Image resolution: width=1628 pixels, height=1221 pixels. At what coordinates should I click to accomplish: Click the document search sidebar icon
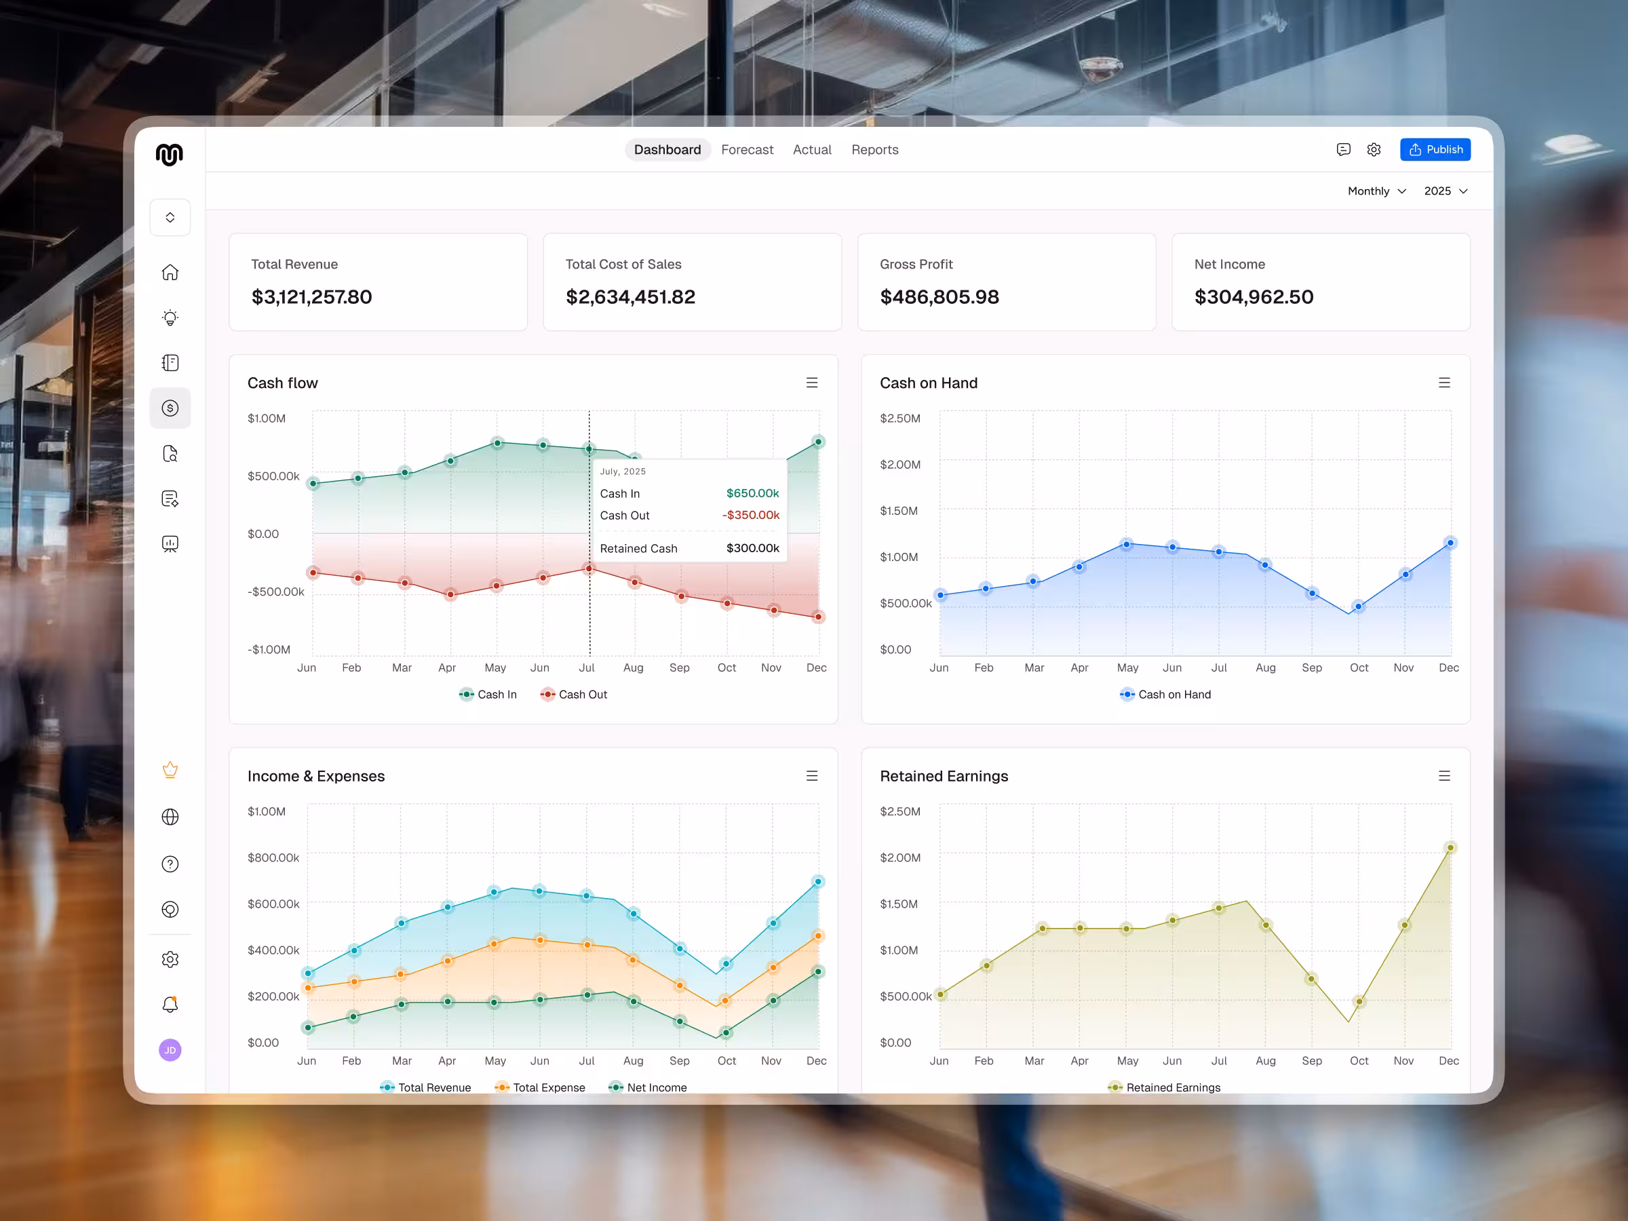tap(170, 453)
